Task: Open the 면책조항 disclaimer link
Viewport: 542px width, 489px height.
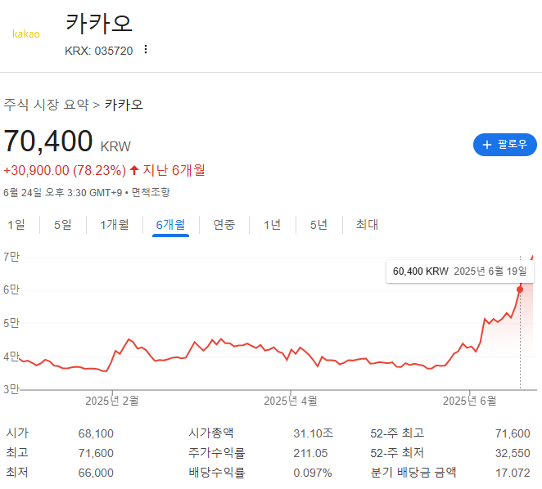Action: [151, 192]
